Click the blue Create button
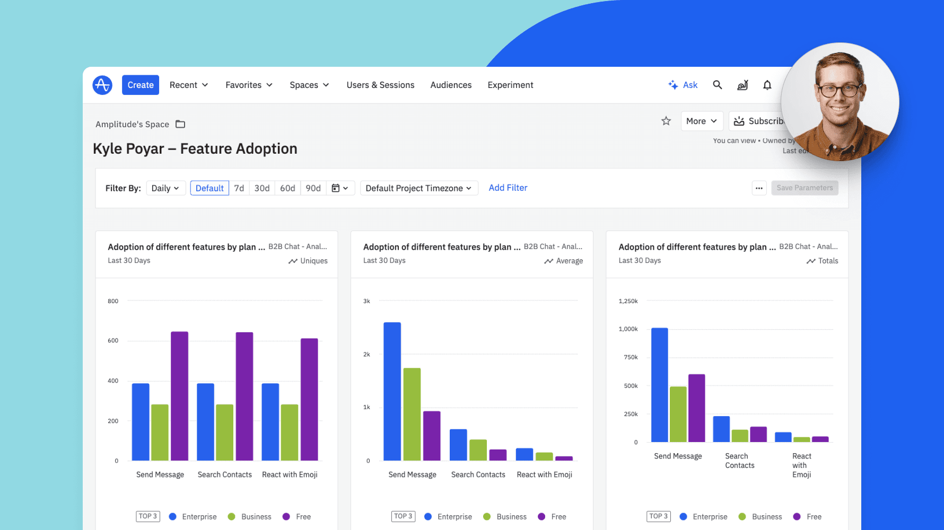Screen dimensions: 944x530 click(x=140, y=85)
